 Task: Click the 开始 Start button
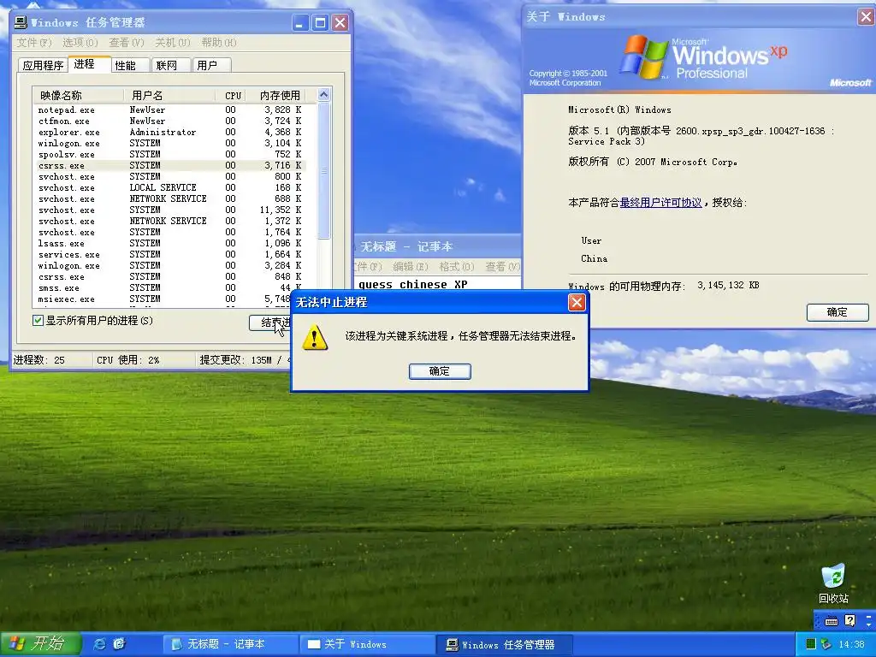pos(40,644)
